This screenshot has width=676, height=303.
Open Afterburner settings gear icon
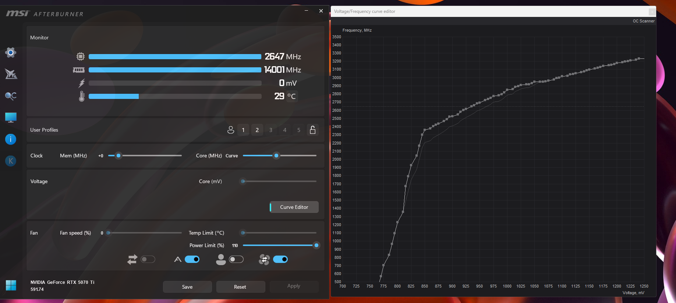[11, 53]
